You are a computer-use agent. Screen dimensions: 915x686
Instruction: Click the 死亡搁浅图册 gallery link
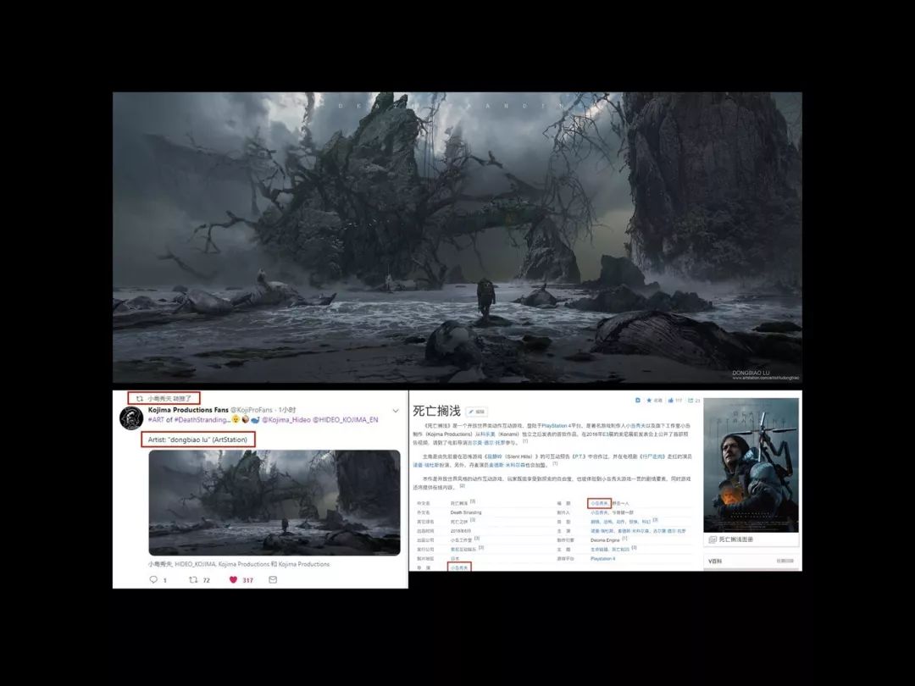735,539
